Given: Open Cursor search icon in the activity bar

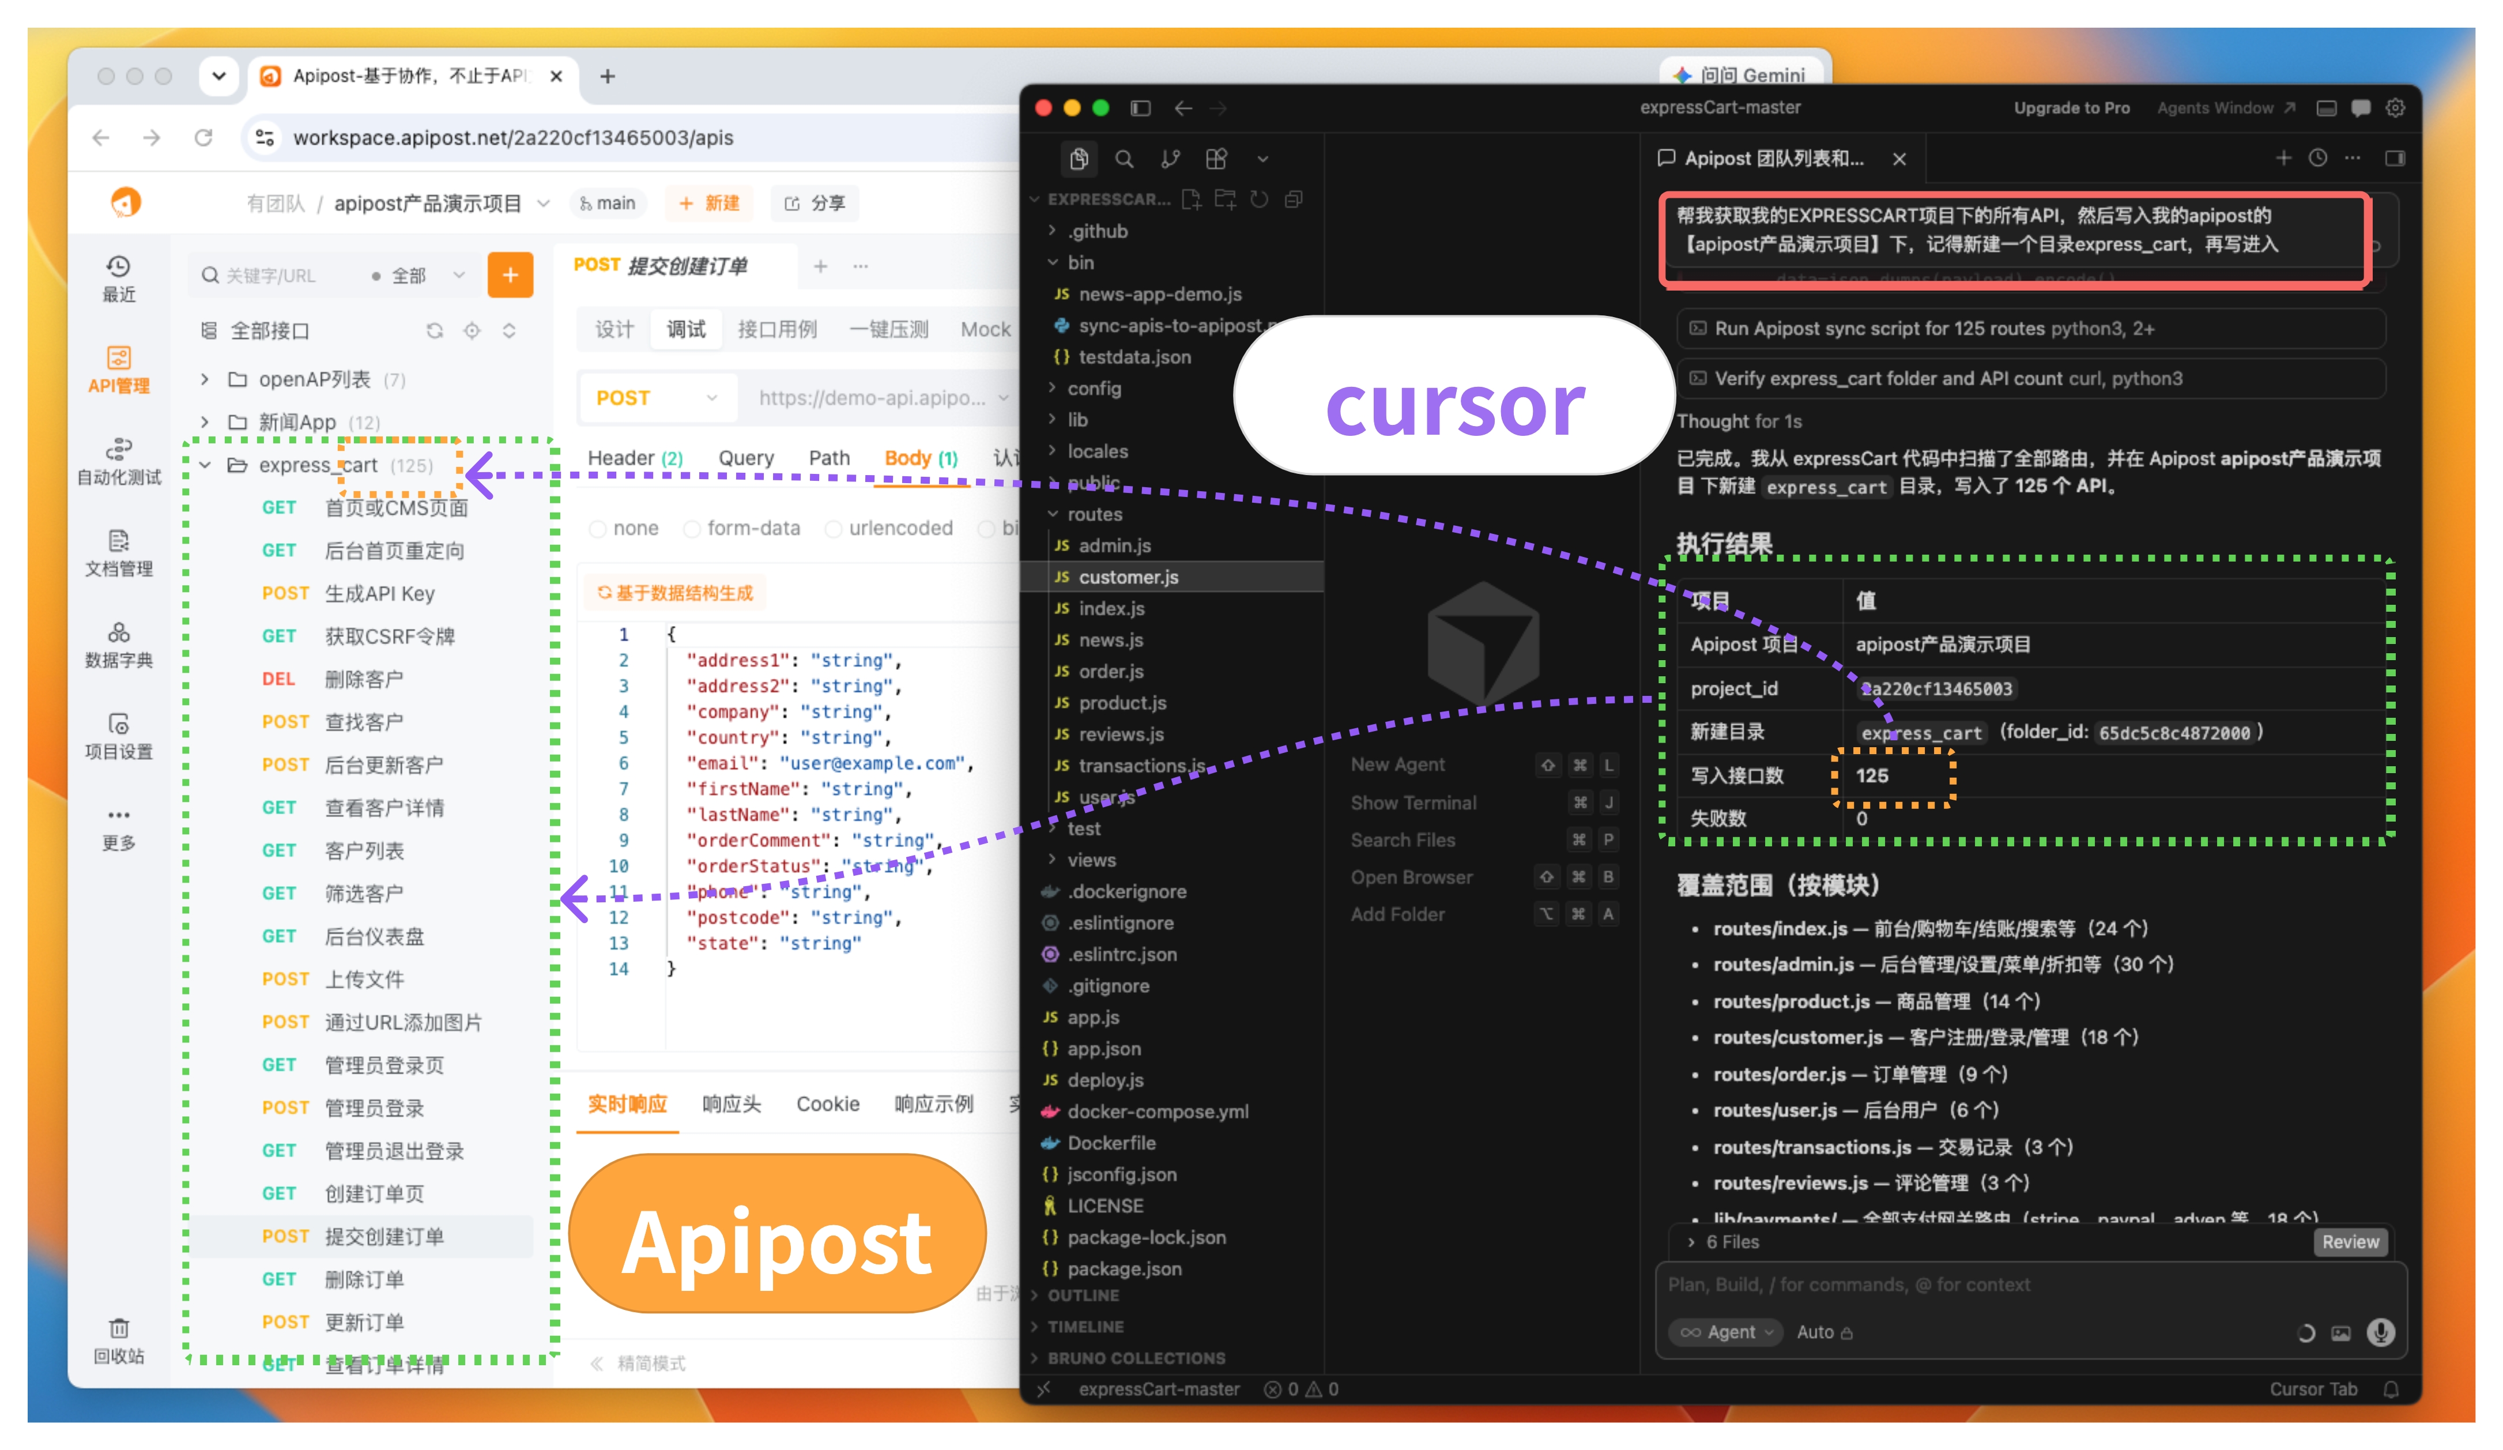Looking at the screenshot, I should coord(1124,159).
